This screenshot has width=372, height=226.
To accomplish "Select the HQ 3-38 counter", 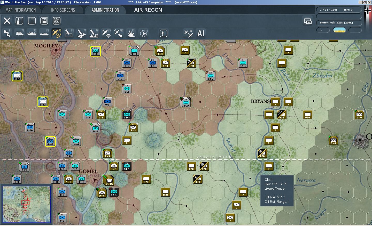I will pyautogui.click(x=95, y=128).
